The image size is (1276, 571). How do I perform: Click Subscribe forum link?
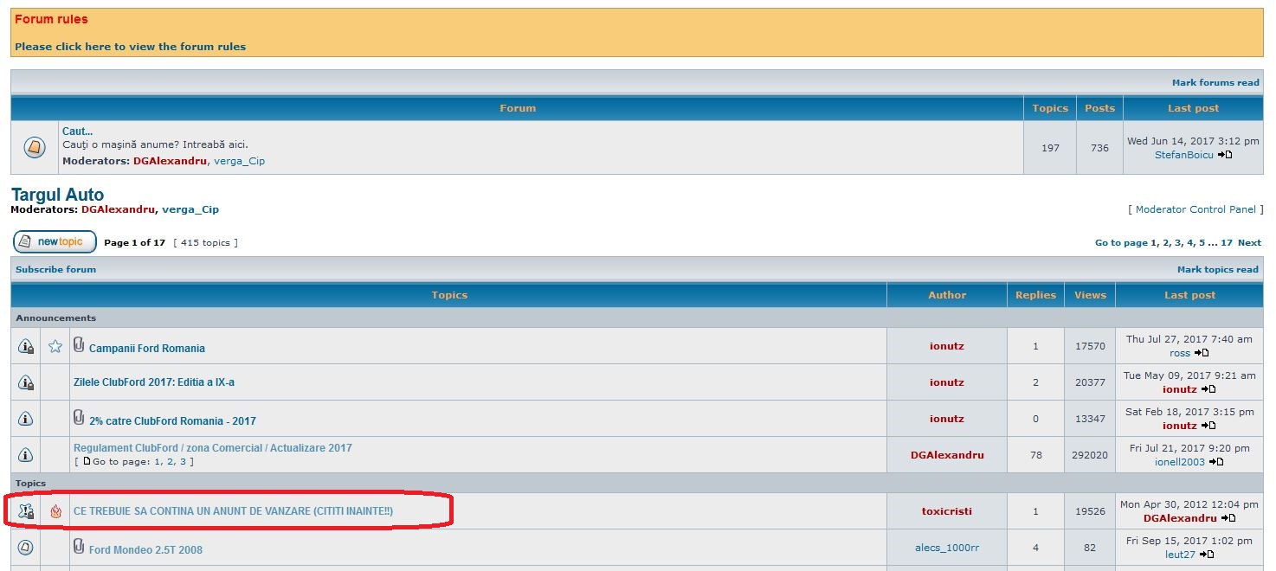(55, 269)
